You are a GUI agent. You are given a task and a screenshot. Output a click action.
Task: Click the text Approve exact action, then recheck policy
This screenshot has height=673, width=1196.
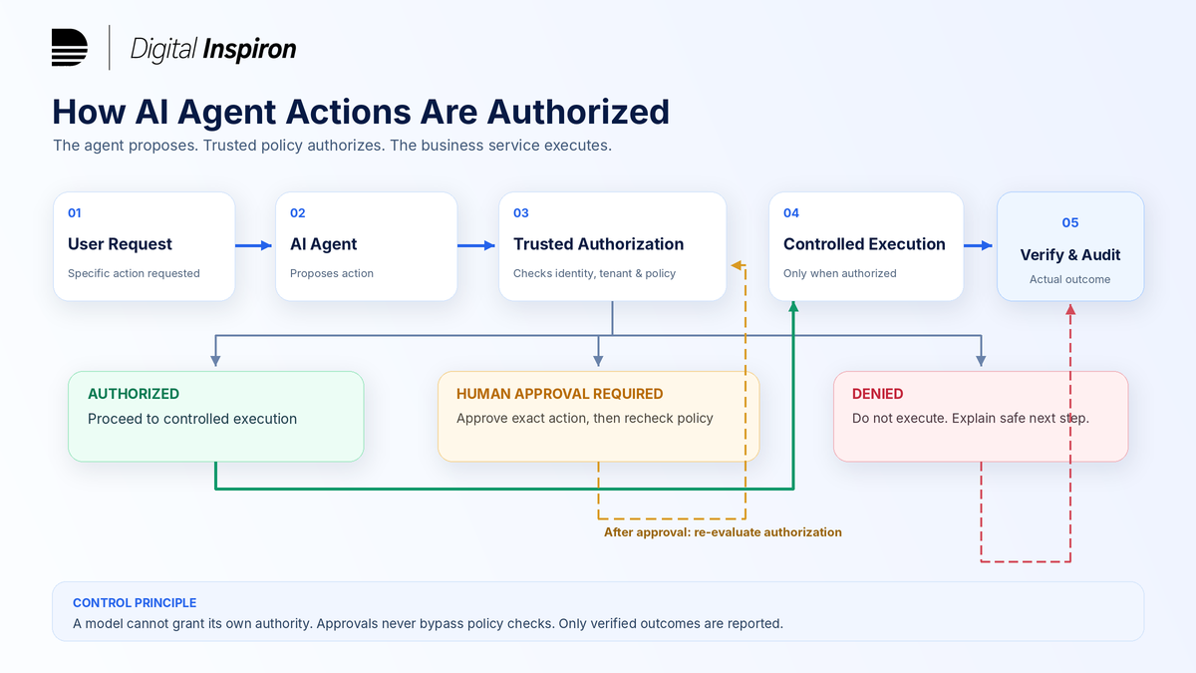(585, 418)
